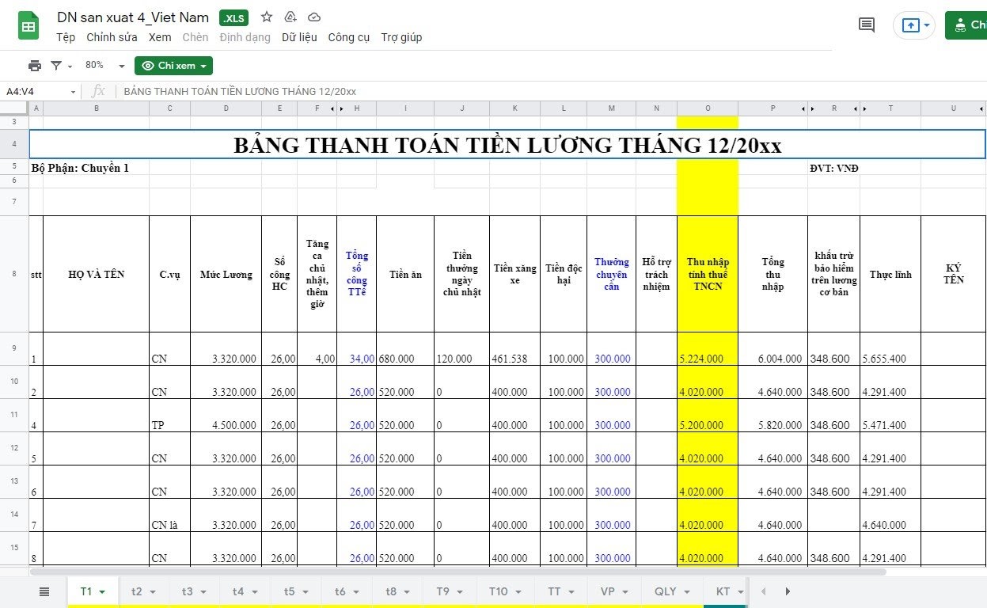987x608 pixels.
Task: Open the T1 sheet tab menu arrow
Action: [103, 591]
